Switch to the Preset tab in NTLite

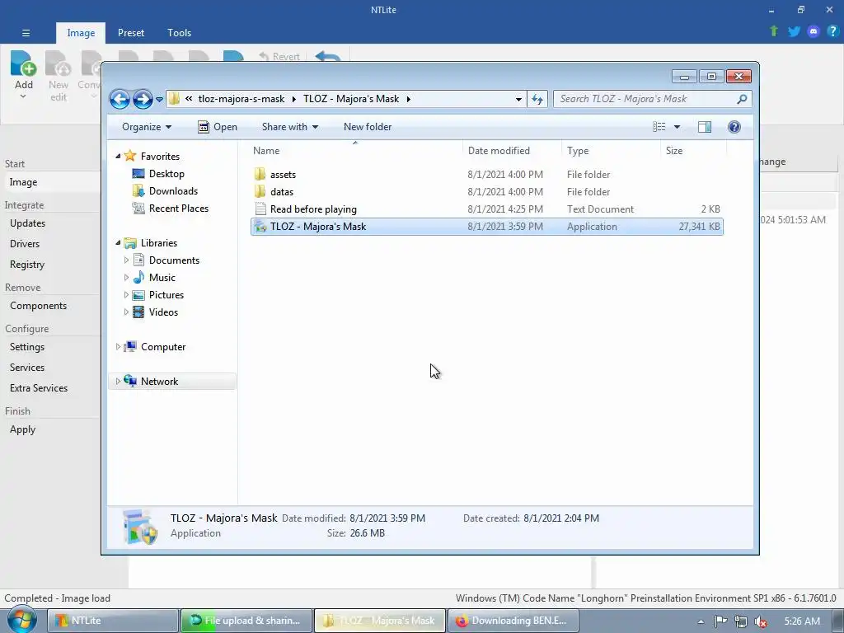click(x=131, y=33)
